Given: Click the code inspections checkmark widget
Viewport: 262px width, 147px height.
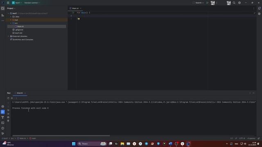Looking at the screenshot, I should (255, 13).
